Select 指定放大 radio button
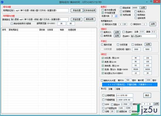The image size is (161, 116). (x=131, y=24)
